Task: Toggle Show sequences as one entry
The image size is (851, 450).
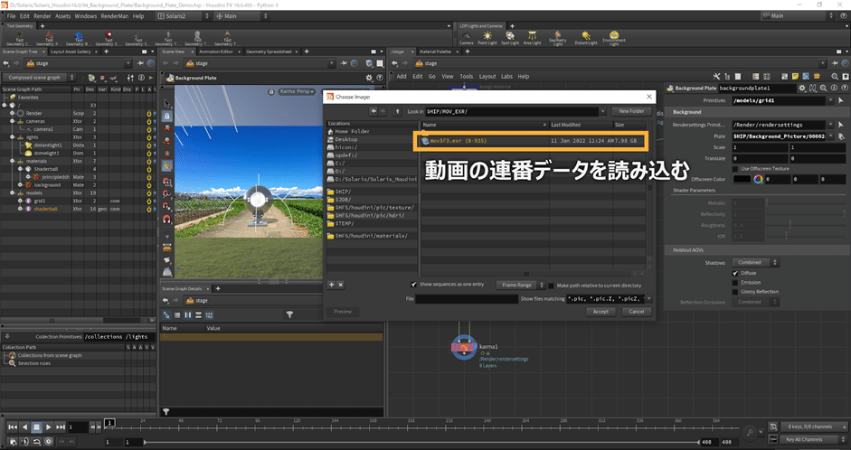Action: (414, 285)
